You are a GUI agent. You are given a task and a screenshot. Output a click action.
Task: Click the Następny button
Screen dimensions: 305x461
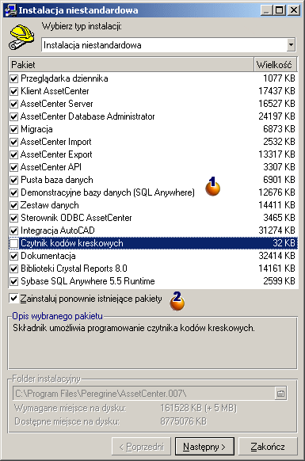(x=204, y=447)
